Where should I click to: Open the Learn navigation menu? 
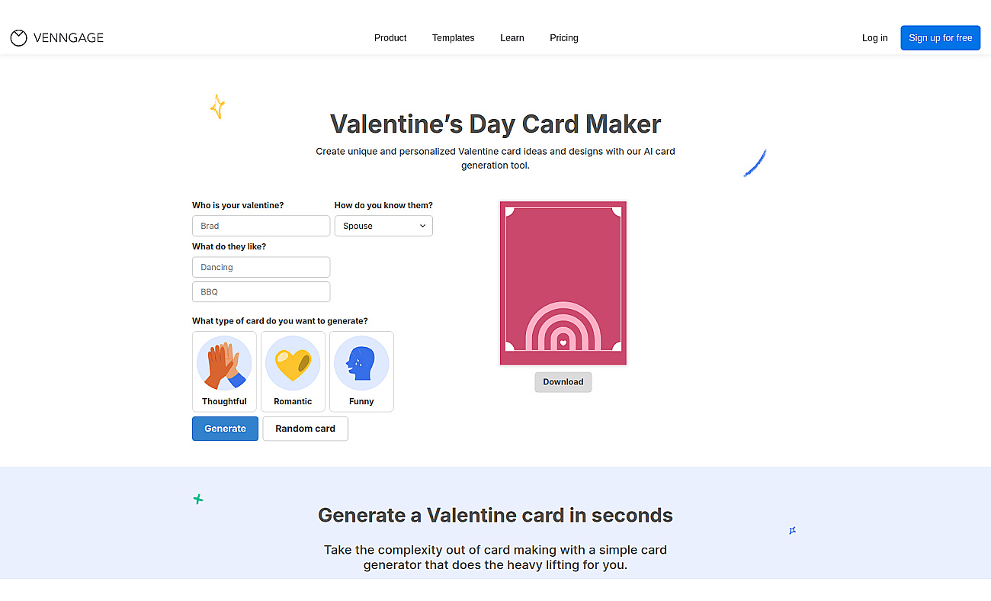click(x=512, y=38)
